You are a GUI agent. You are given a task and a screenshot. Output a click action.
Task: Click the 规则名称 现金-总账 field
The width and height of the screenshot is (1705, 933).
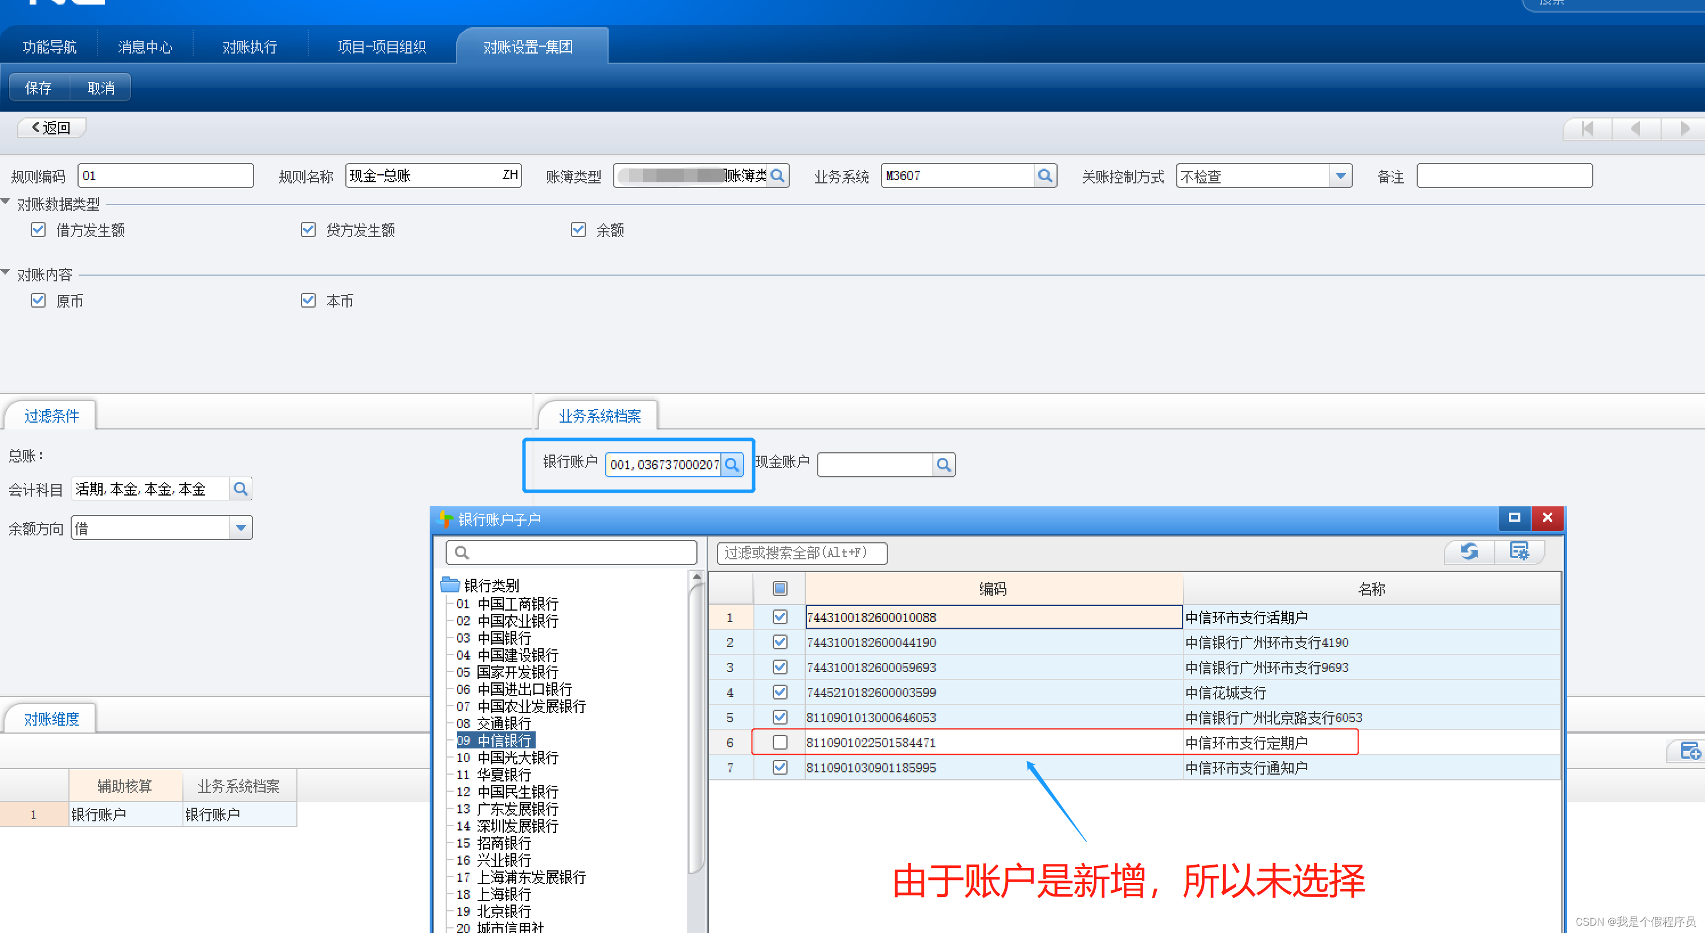pos(434,176)
